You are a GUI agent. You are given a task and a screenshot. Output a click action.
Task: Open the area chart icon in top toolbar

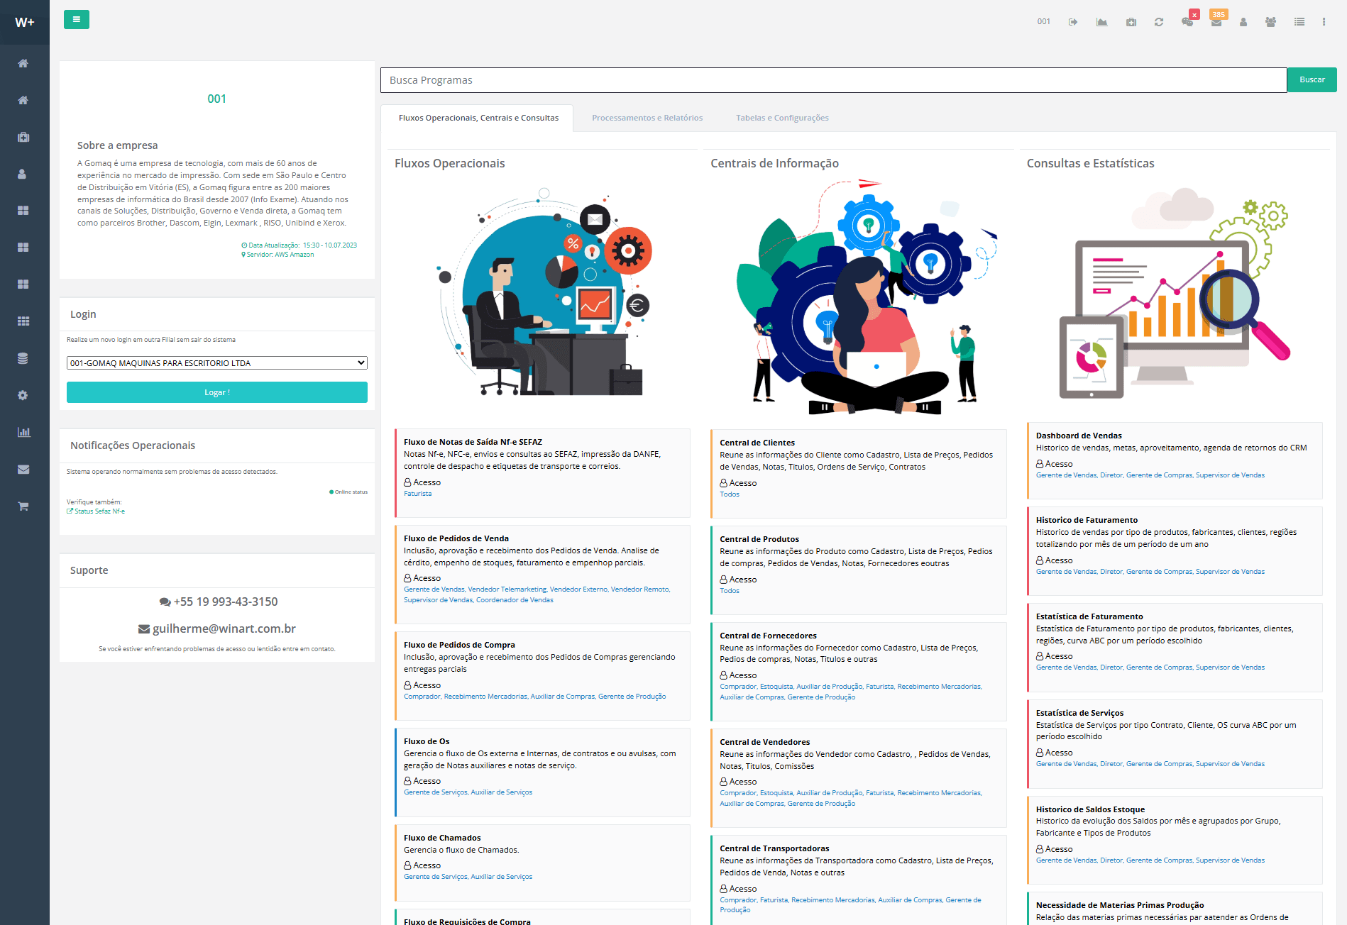point(1101,22)
